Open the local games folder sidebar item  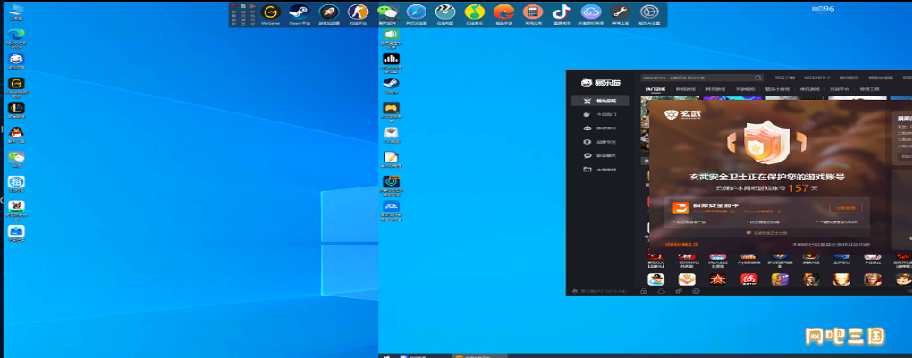click(x=600, y=170)
